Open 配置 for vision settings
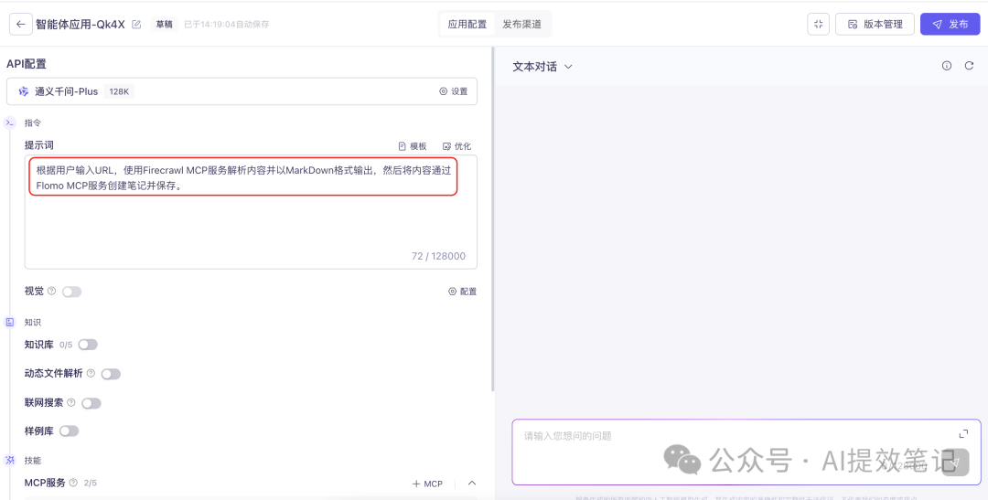Screen dimensions: 988x500 (463, 292)
